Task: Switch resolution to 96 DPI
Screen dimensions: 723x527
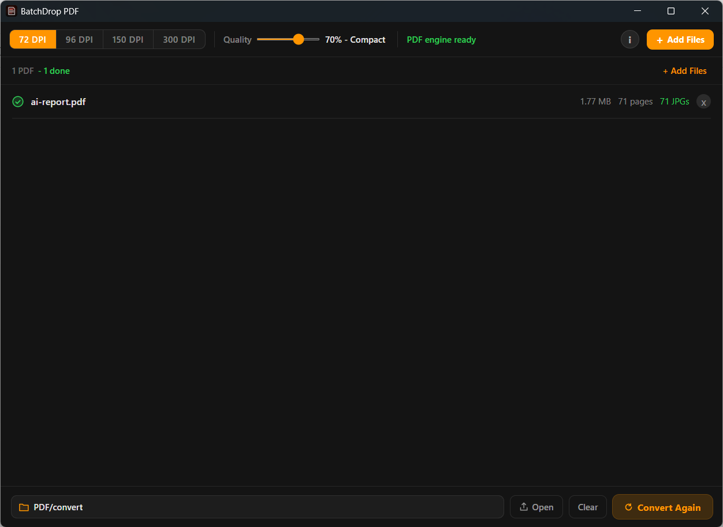Action: [79, 39]
